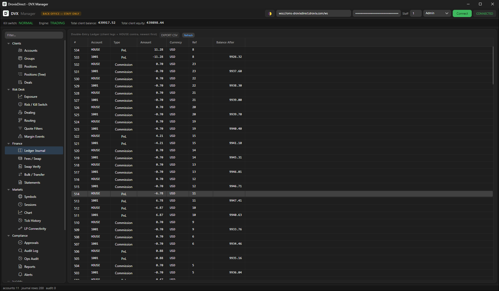Click the BACK OFFICE — STAFF ONLY badge

coord(61,14)
